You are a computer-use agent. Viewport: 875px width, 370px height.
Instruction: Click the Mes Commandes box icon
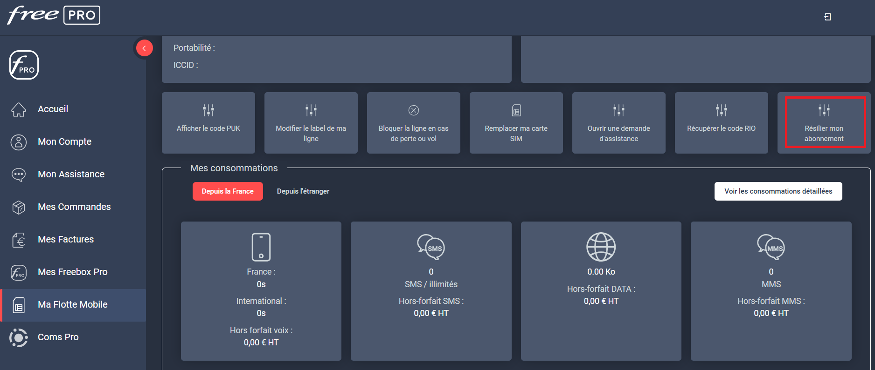pyautogui.click(x=19, y=207)
